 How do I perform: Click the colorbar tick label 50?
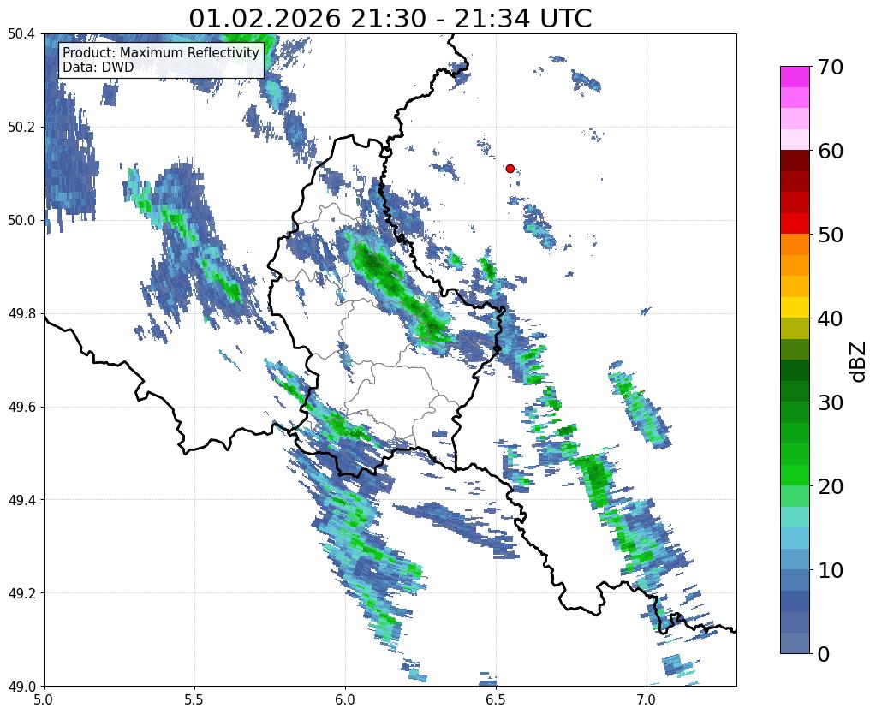click(830, 235)
